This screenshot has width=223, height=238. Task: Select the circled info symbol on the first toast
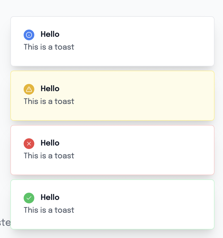tap(29, 35)
